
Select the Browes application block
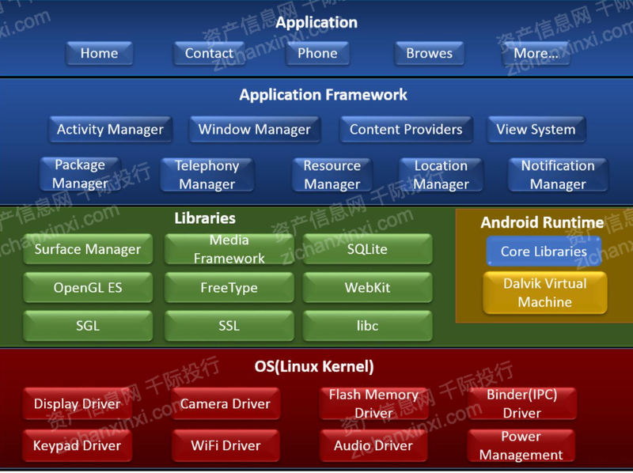click(429, 54)
